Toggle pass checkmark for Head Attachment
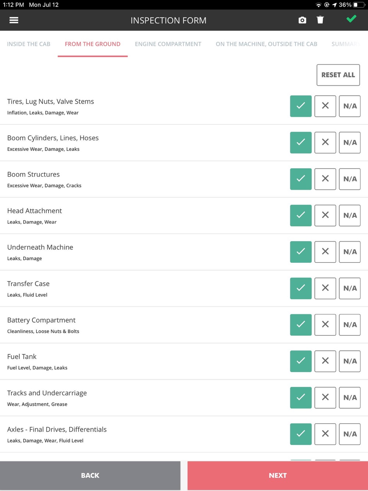This screenshot has height=491, width=368. point(301,215)
